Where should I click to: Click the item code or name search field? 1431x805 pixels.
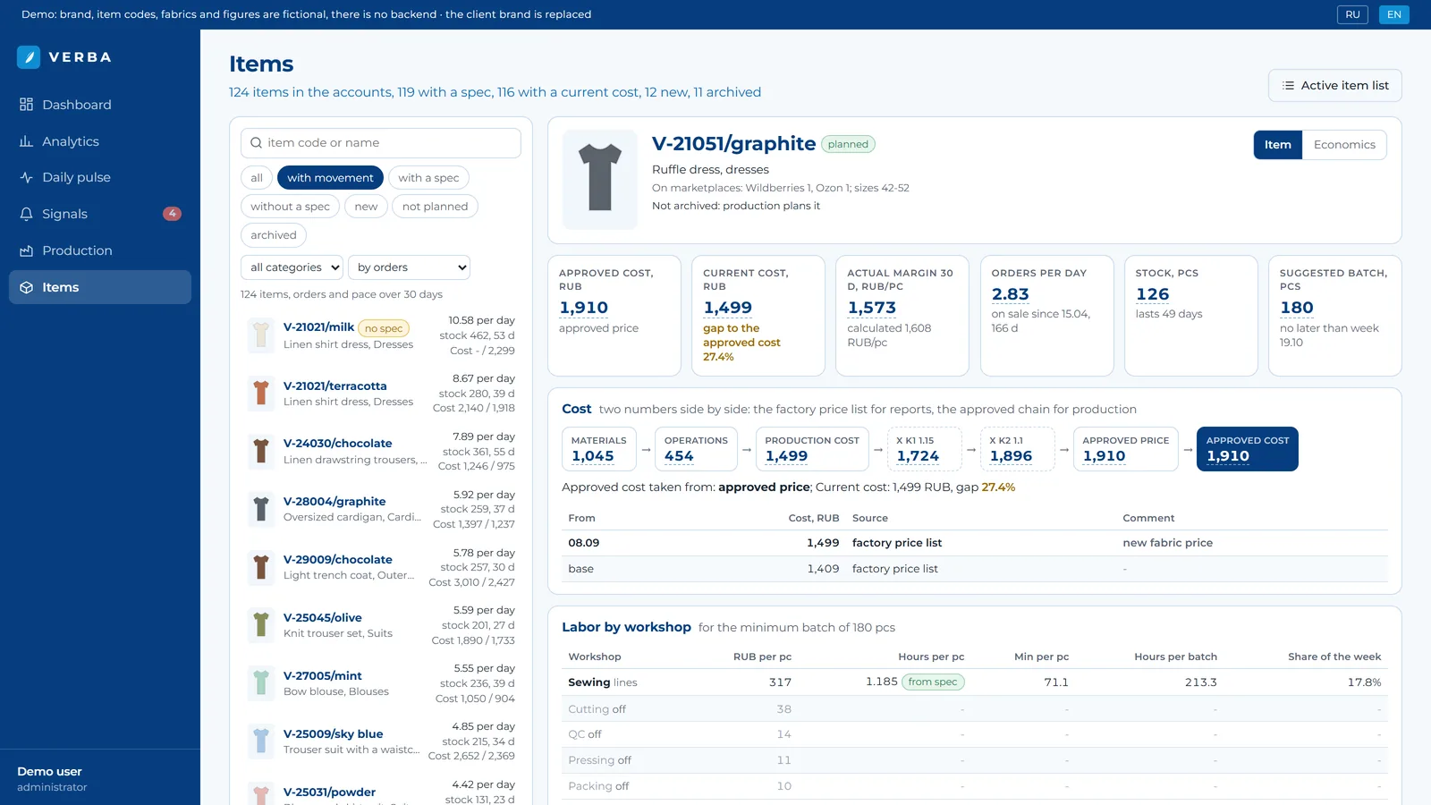point(381,143)
